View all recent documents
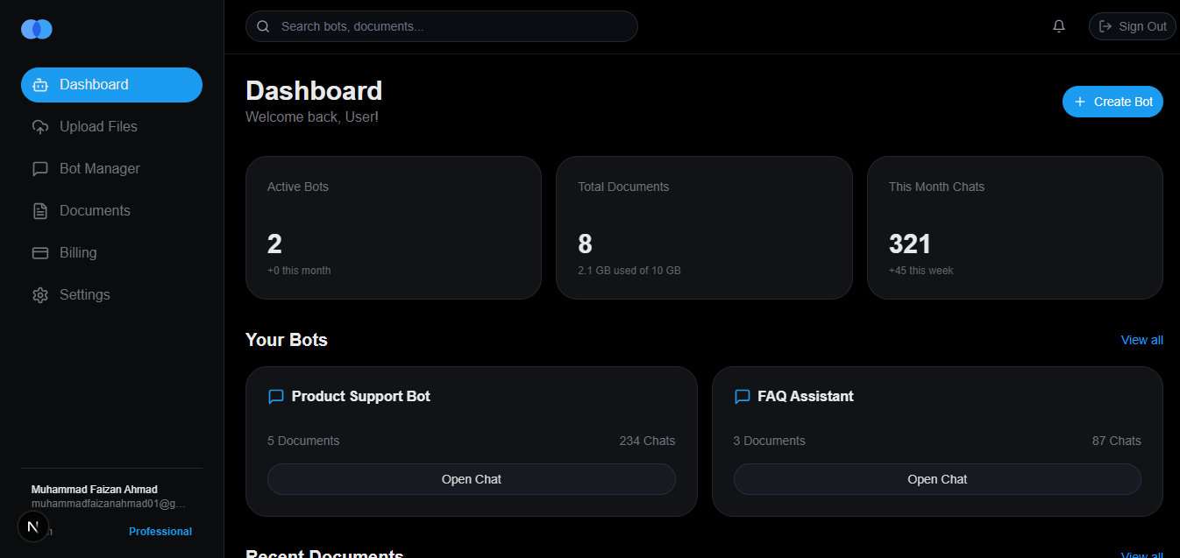Viewport: 1180px width, 558px height. [x=1141, y=554]
